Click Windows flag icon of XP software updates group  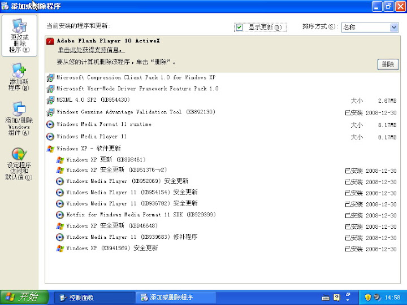point(50,149)
